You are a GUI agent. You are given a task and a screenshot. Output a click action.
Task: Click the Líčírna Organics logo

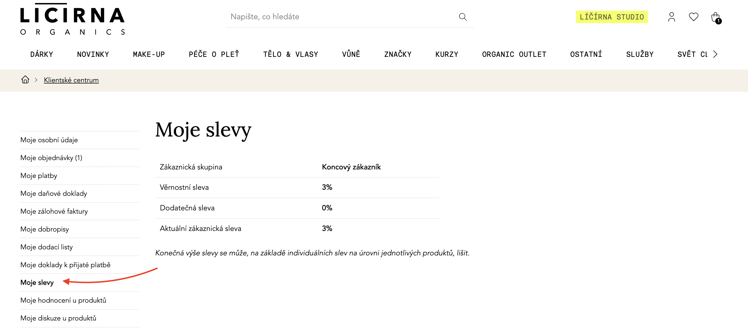tap(73, 19)
